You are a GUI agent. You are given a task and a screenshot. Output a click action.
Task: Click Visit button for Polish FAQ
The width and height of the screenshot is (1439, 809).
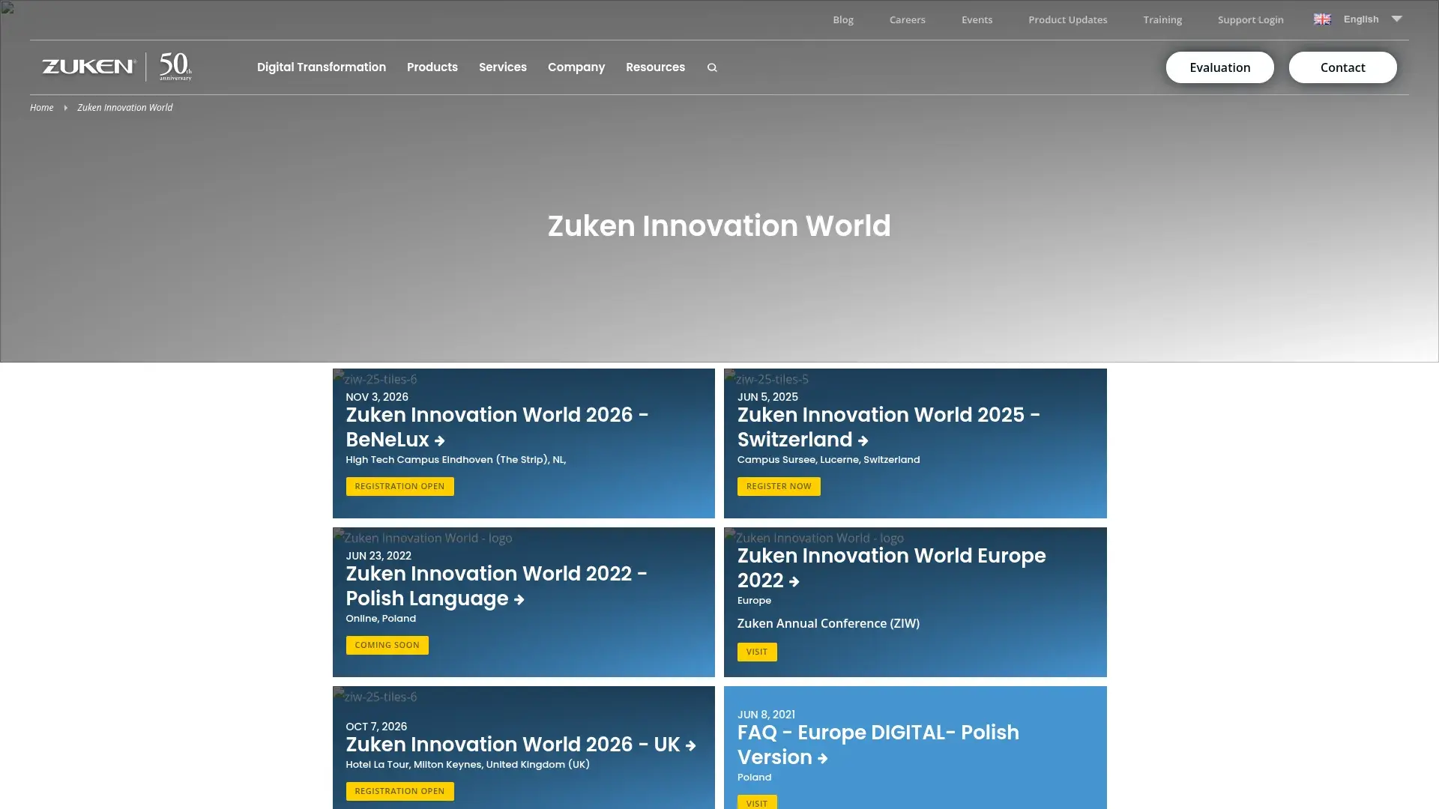coord(757,802)
